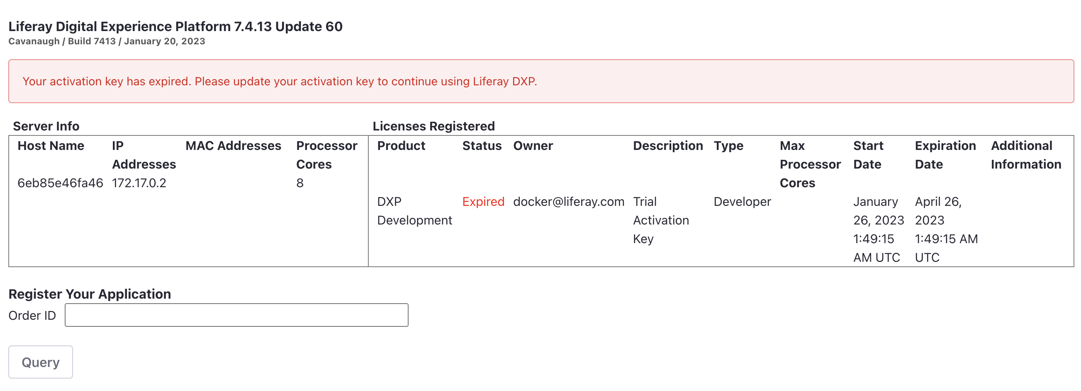Click Trial Activation Key description cell
Screen dimensions: 1081x391
[x=661, y=220]
